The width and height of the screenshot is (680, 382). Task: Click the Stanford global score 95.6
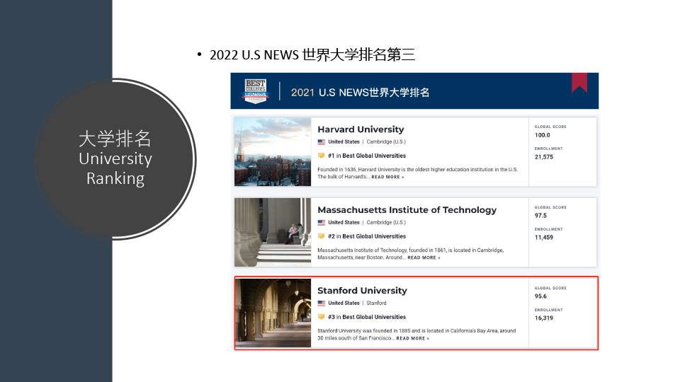[x=540, y=296]
